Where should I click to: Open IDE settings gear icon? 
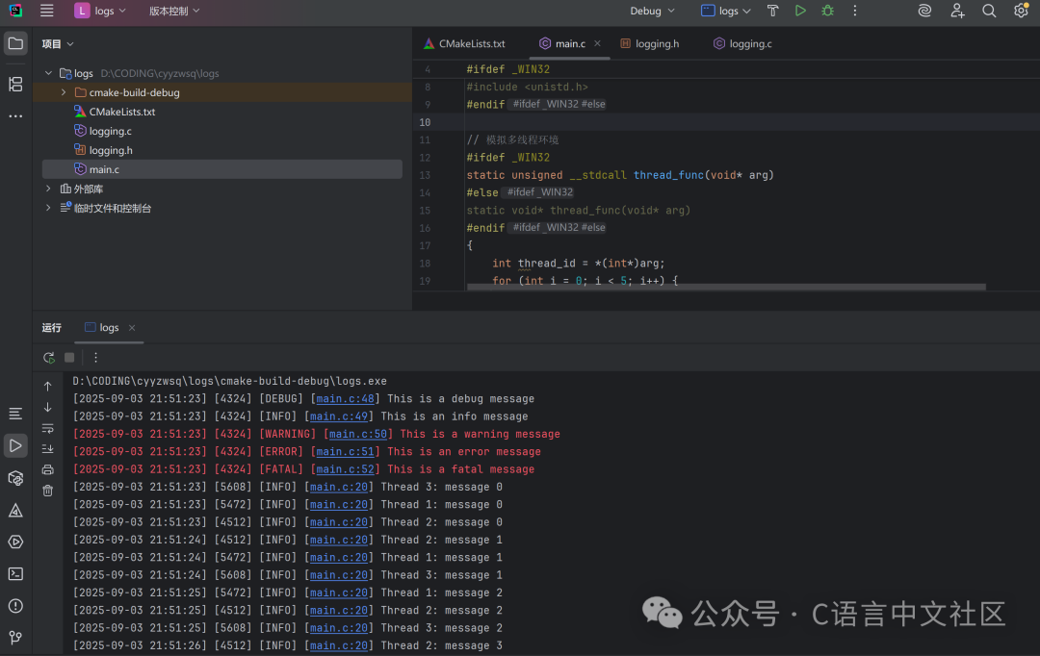(x=1022, y=11)
